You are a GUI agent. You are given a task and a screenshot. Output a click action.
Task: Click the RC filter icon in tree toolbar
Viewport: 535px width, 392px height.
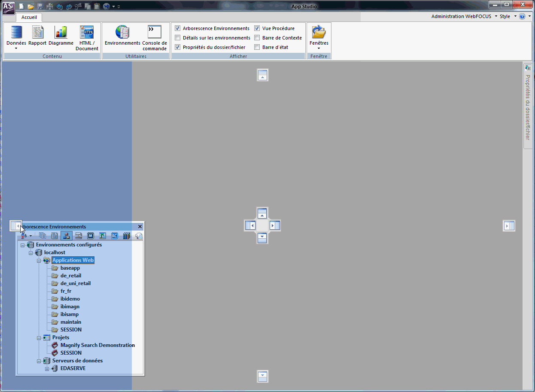(x=115, y=236)
